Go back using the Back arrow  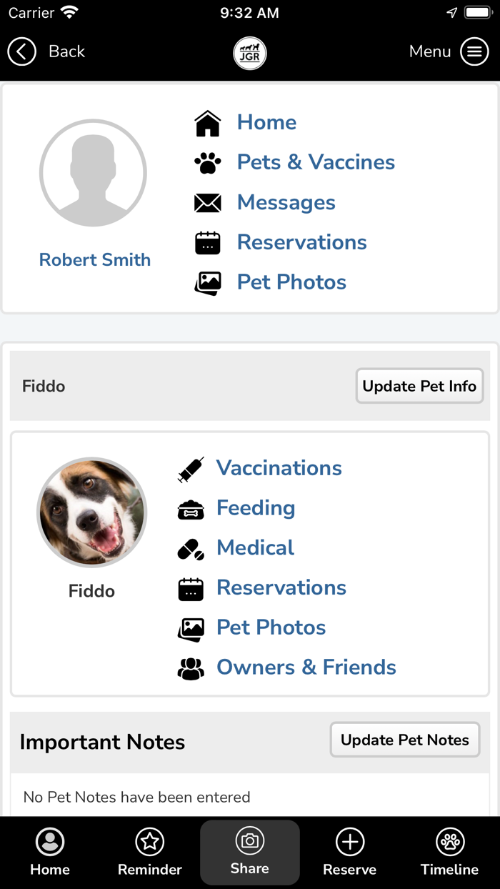22,51
